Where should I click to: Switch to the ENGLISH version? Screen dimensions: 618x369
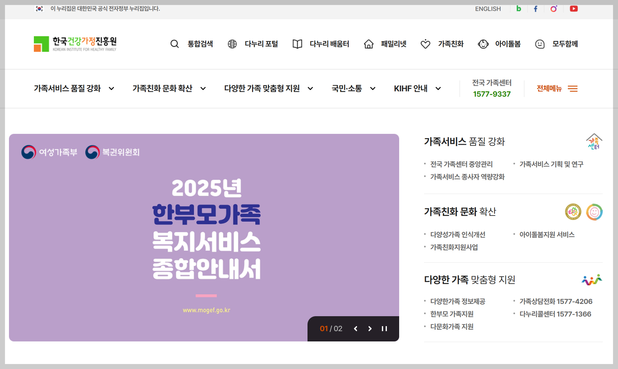tap(487, 9)
